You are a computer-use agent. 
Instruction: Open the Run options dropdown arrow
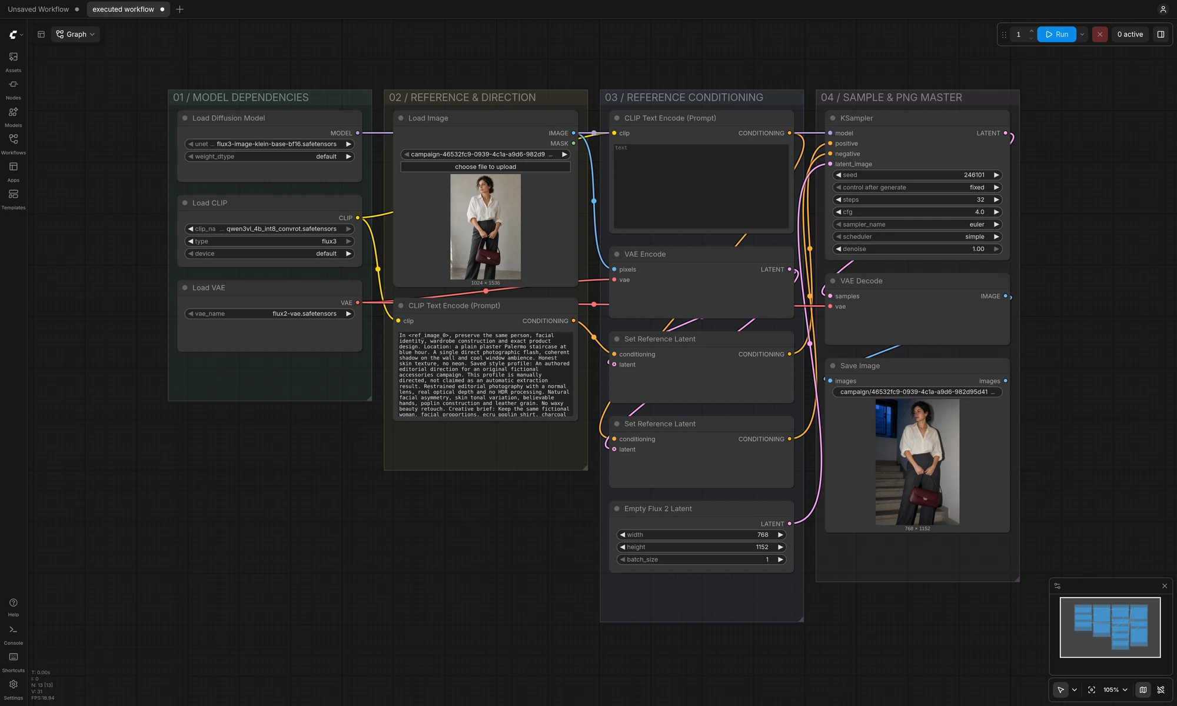[1082, 34]
